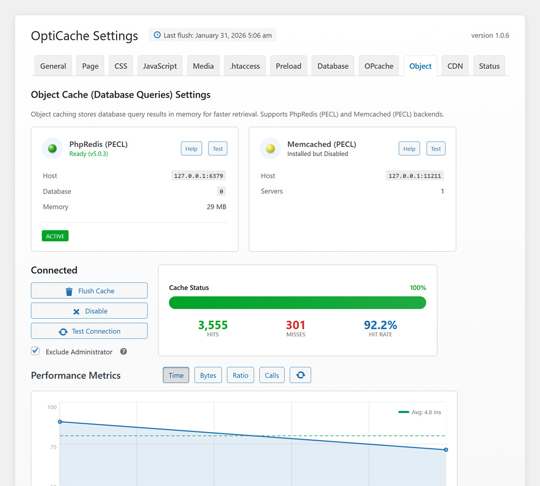Click the Flush Cache button
Image resolution: width=540 pixels, height=486 pixels.
[89, 291]
